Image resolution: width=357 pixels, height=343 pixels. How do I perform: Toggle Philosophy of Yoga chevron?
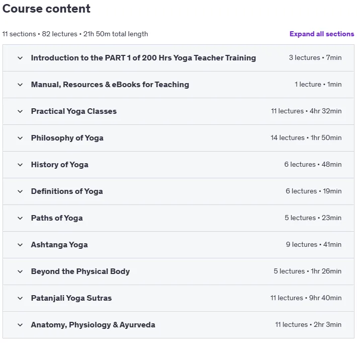pos(20,138)
